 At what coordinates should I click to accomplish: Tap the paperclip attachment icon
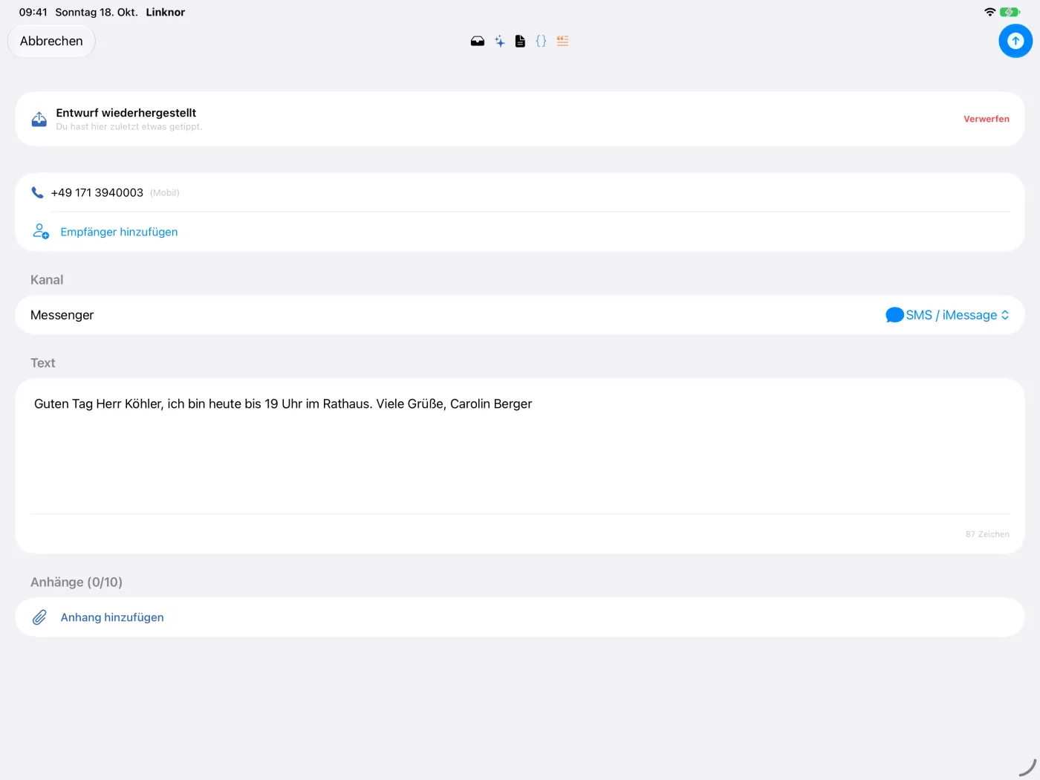pos(39,617)
